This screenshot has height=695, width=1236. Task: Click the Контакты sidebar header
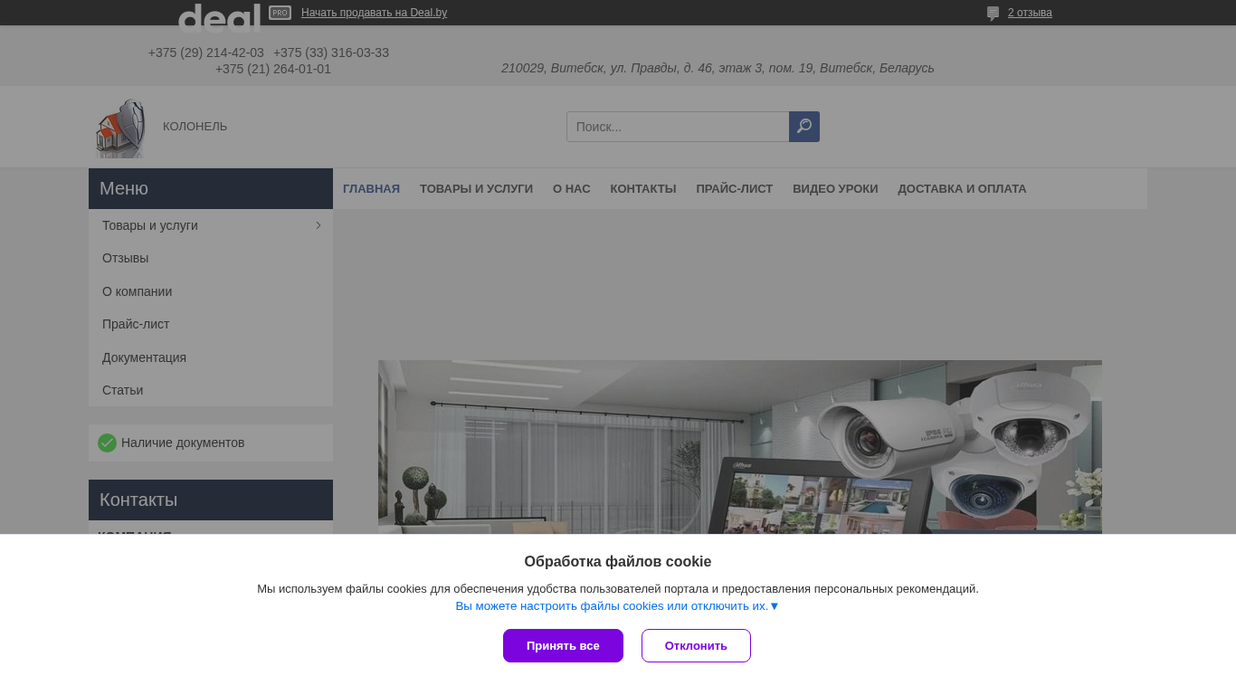tap(211, 500)
